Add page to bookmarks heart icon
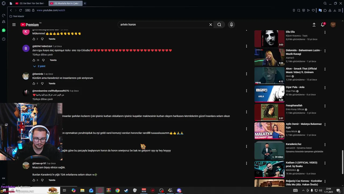344x194 pixels. pos(313,10)
